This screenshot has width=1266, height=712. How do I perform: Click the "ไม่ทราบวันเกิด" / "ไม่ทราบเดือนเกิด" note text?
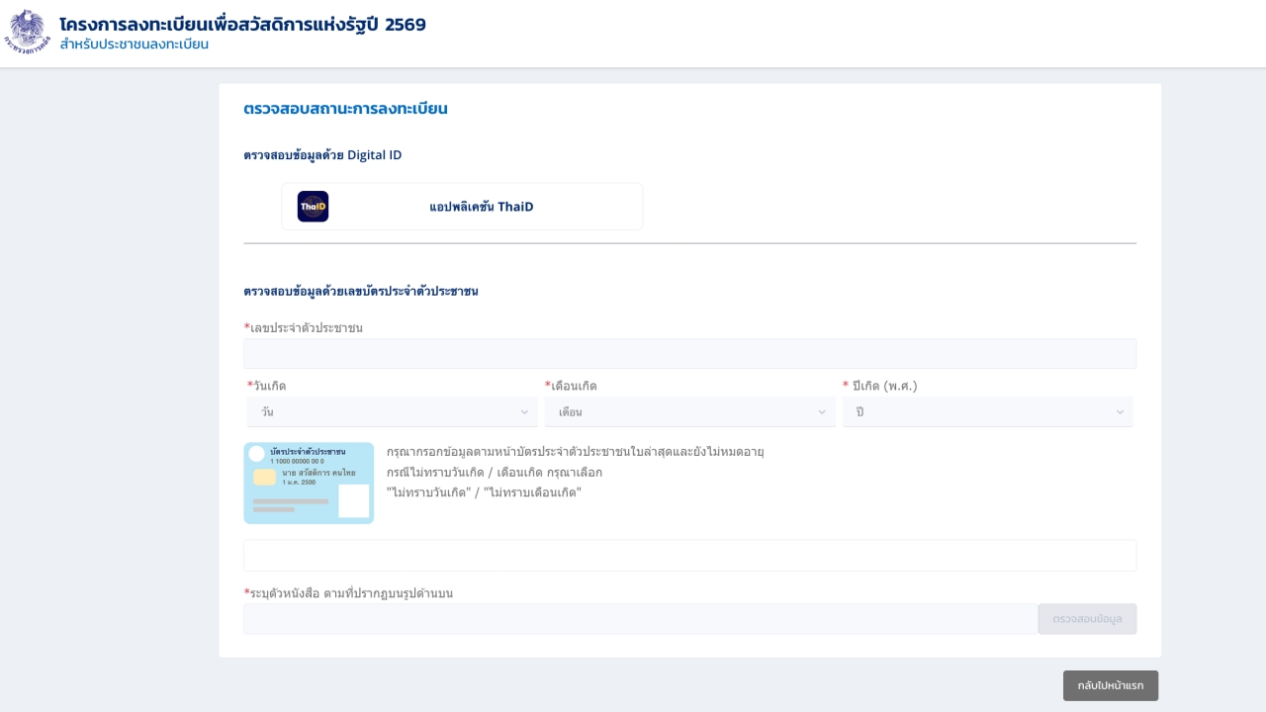tap(484, 491)
